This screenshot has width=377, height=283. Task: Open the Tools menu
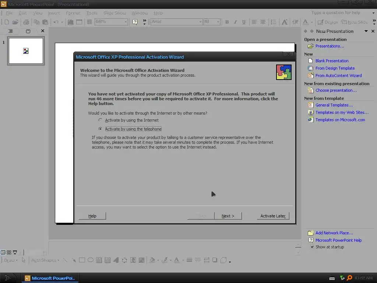pos(92,13)
